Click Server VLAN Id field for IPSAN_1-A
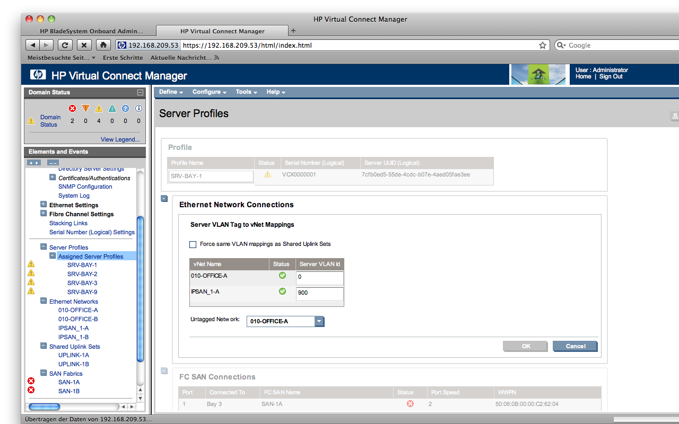 pyautogui.click(x=319, y=293)
